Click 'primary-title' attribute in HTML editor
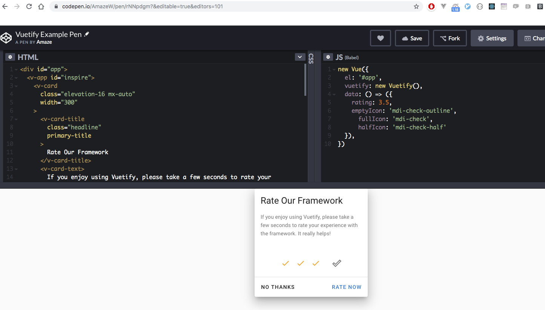This screenshot has height=310, width=545. 69,136
